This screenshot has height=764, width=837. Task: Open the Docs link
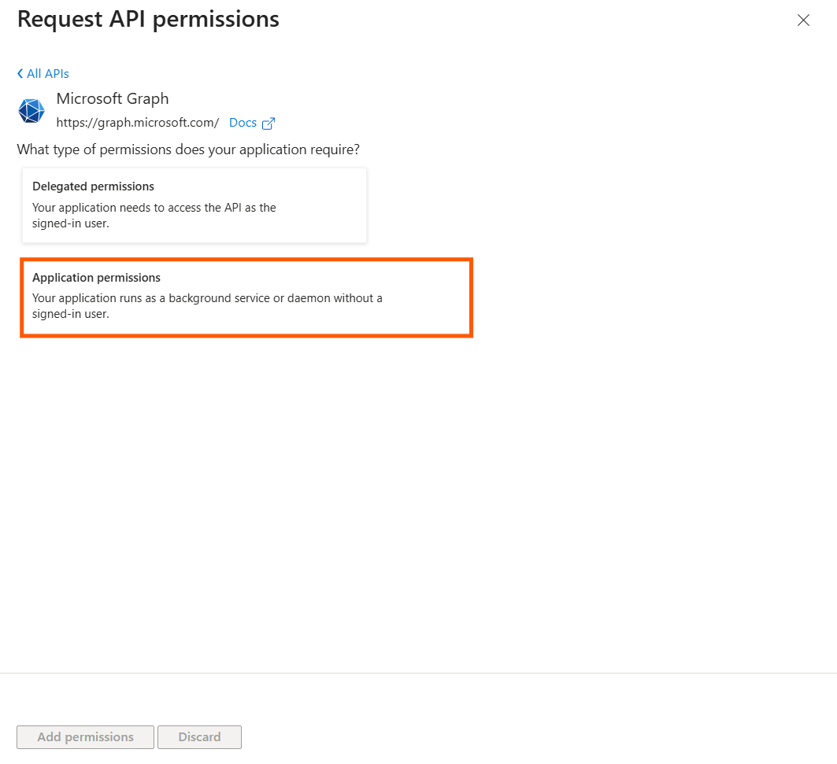243,123
